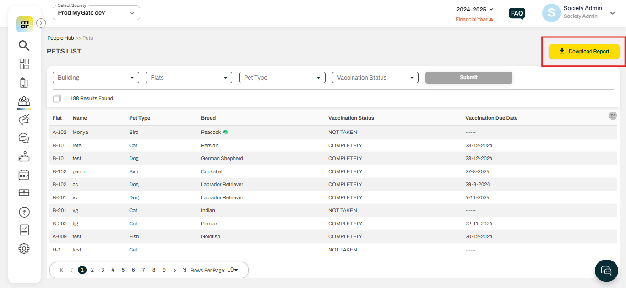Open the dashboard grid icon in sidebar
This screenshot has width=626, height=288.
(x=24, y=64)
